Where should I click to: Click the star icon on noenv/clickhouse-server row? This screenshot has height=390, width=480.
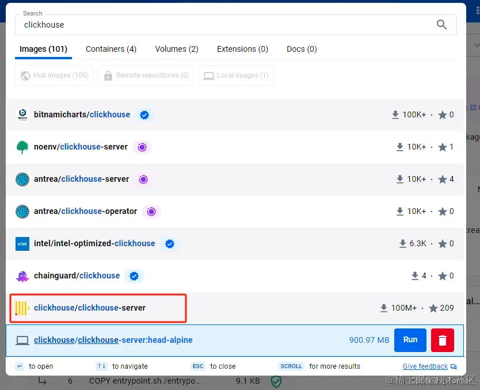pos(443,147)
